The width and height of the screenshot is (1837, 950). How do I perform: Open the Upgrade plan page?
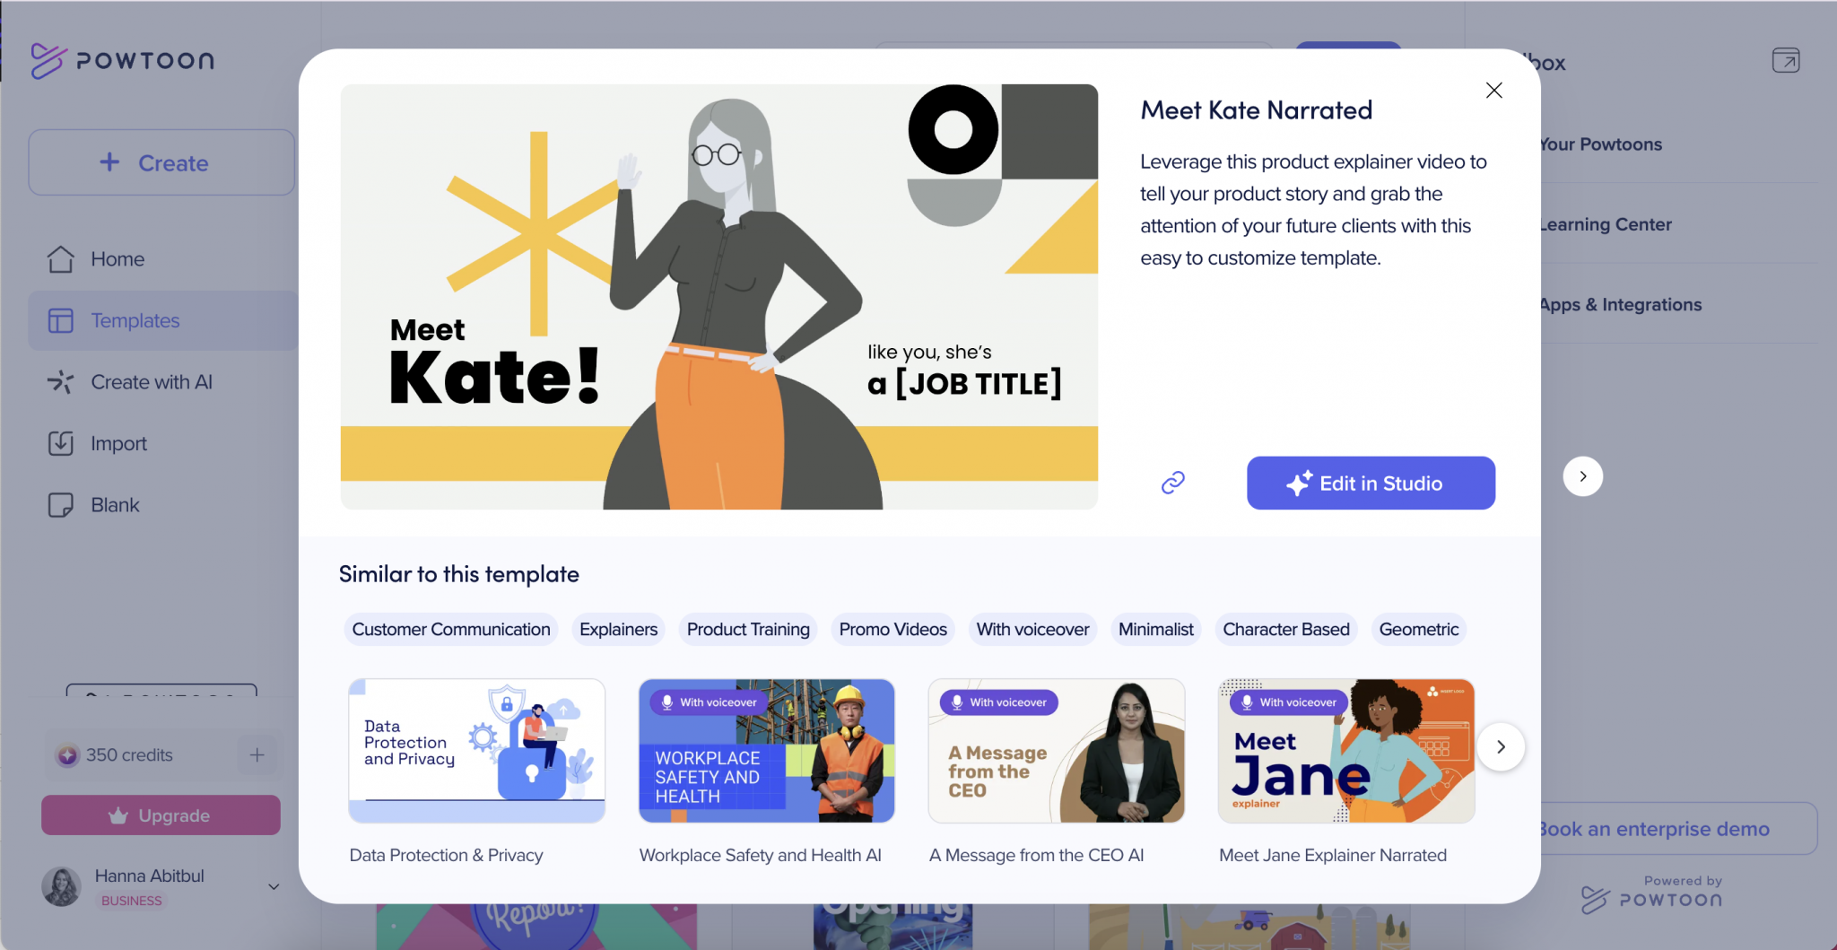161,815
